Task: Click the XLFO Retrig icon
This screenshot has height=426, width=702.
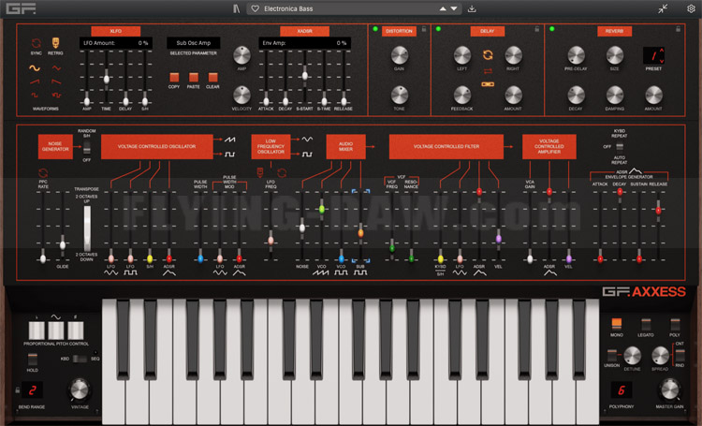Action: pyautogui.click(x=55, y=43)
